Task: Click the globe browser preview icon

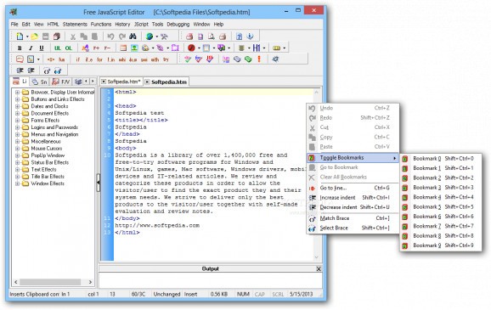Action: click(150, 37)
